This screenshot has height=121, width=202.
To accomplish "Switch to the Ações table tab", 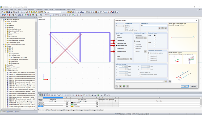I will [x=49, y=110].
